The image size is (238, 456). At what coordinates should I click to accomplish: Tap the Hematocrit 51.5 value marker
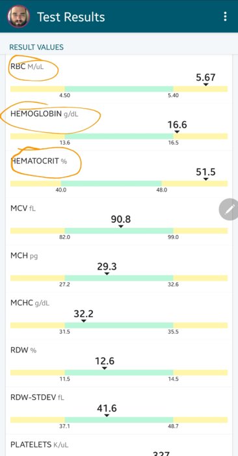pyautogui.click(x=205, y=174)
